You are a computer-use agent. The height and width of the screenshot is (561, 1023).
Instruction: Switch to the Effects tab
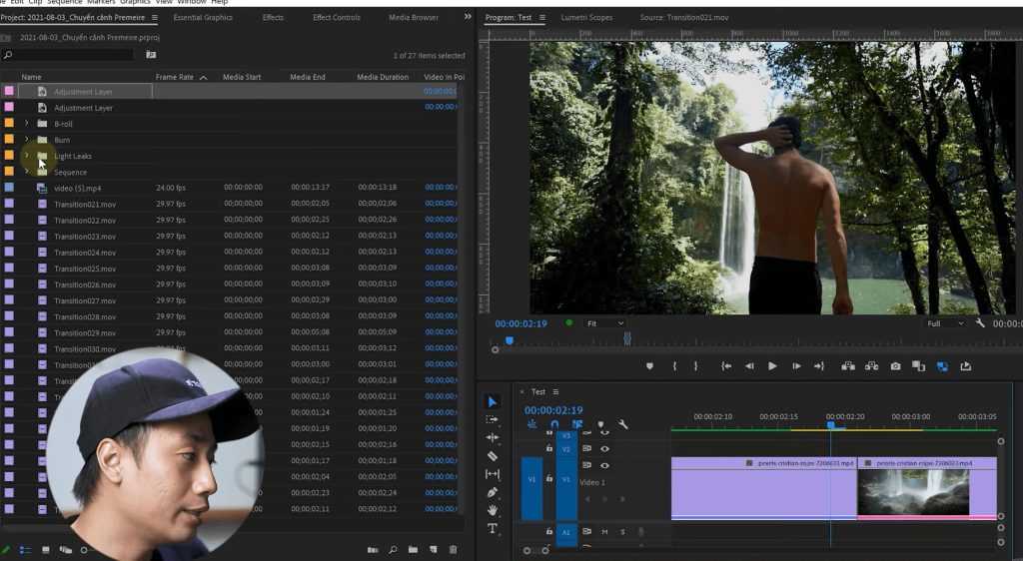click(273, 17)
